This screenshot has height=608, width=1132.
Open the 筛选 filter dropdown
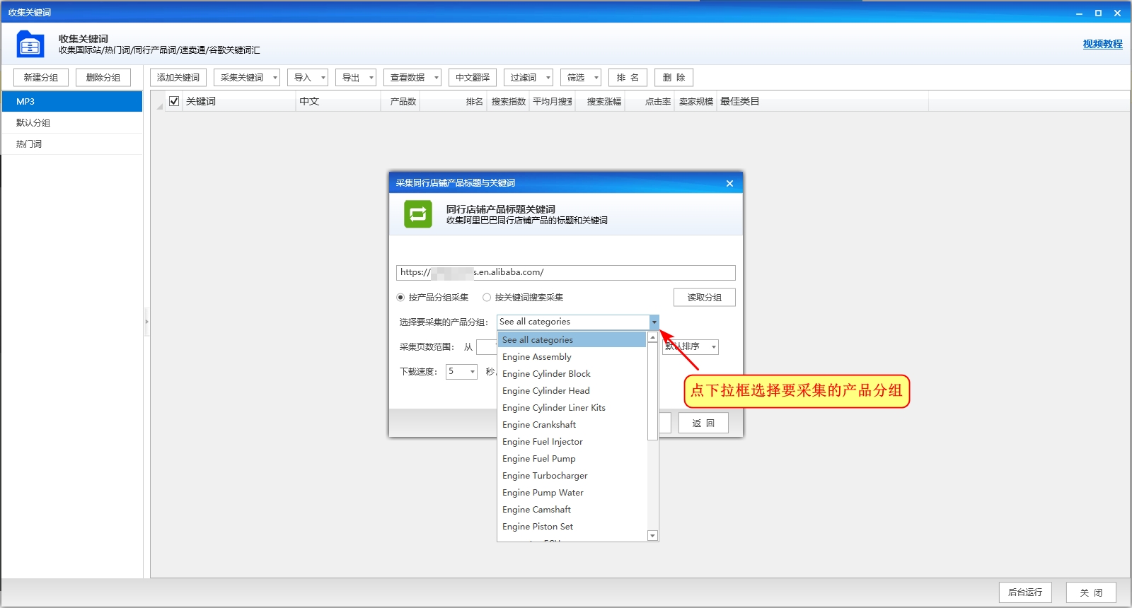pos(580,78)
